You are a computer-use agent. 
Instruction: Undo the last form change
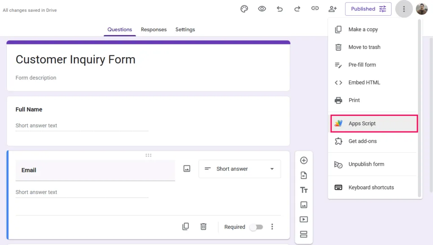(x=280, y=8)
